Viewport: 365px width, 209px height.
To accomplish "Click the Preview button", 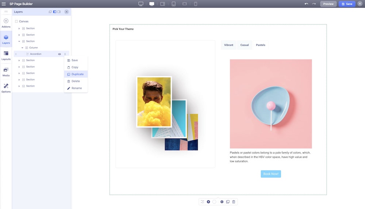I will click(x=328, y=4).
